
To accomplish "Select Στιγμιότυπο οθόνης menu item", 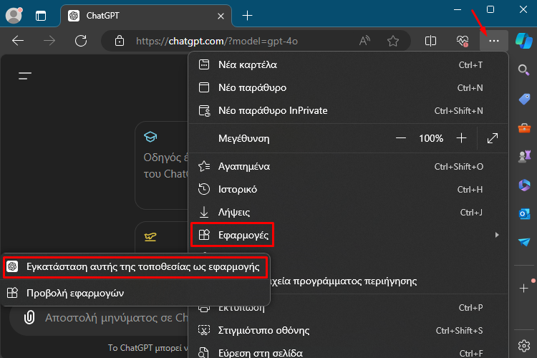I will (x=348, y=331).
